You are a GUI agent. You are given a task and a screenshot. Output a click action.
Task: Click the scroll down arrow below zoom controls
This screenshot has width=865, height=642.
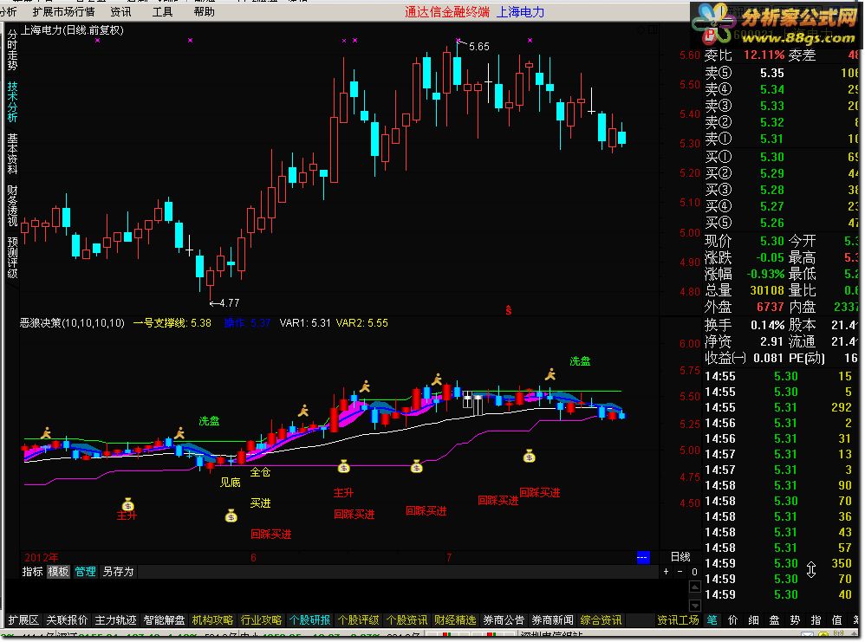coord(695,605)
